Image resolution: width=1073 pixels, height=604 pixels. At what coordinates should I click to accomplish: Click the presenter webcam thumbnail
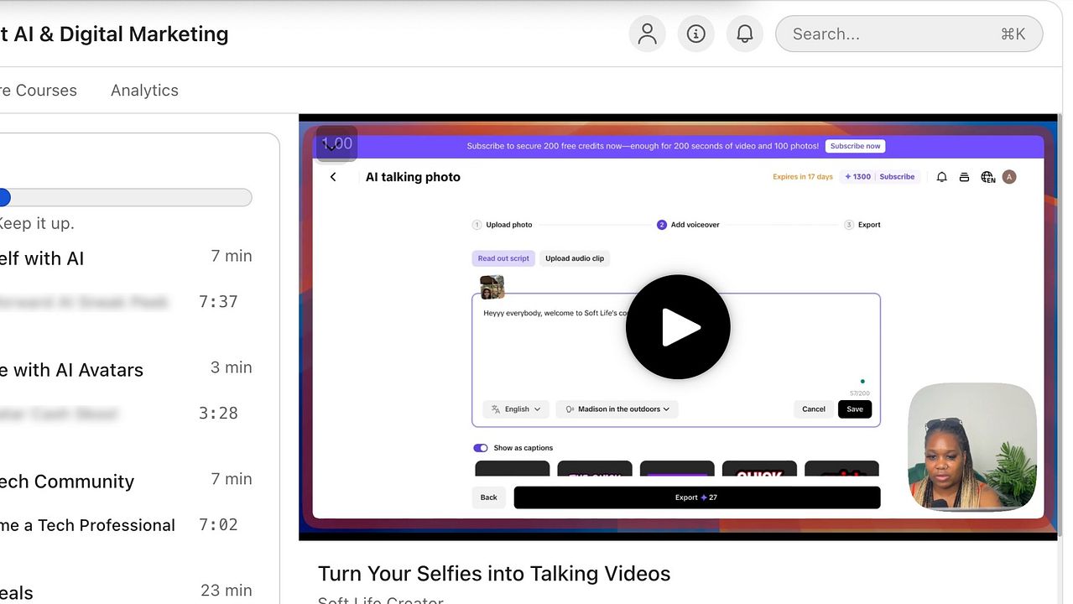click(972, 447)
